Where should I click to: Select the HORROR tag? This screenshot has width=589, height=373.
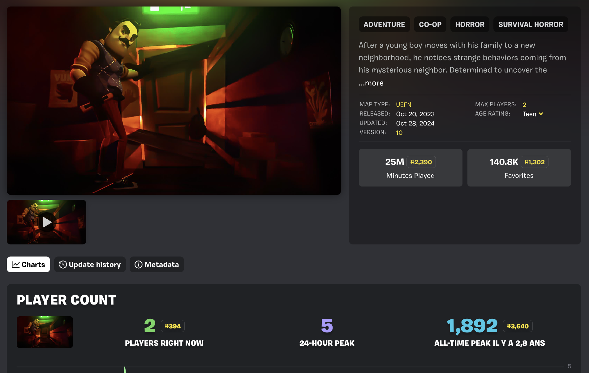470,24
